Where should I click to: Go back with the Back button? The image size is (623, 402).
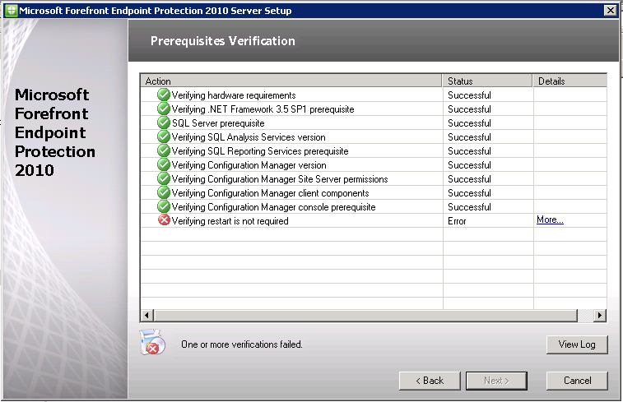point(430,381)
